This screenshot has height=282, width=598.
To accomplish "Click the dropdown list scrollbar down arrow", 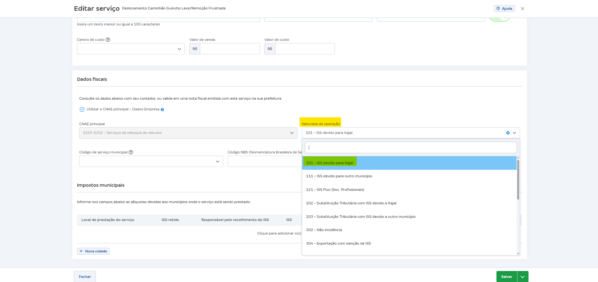I will pyautogui.click(x=518, y=253).
